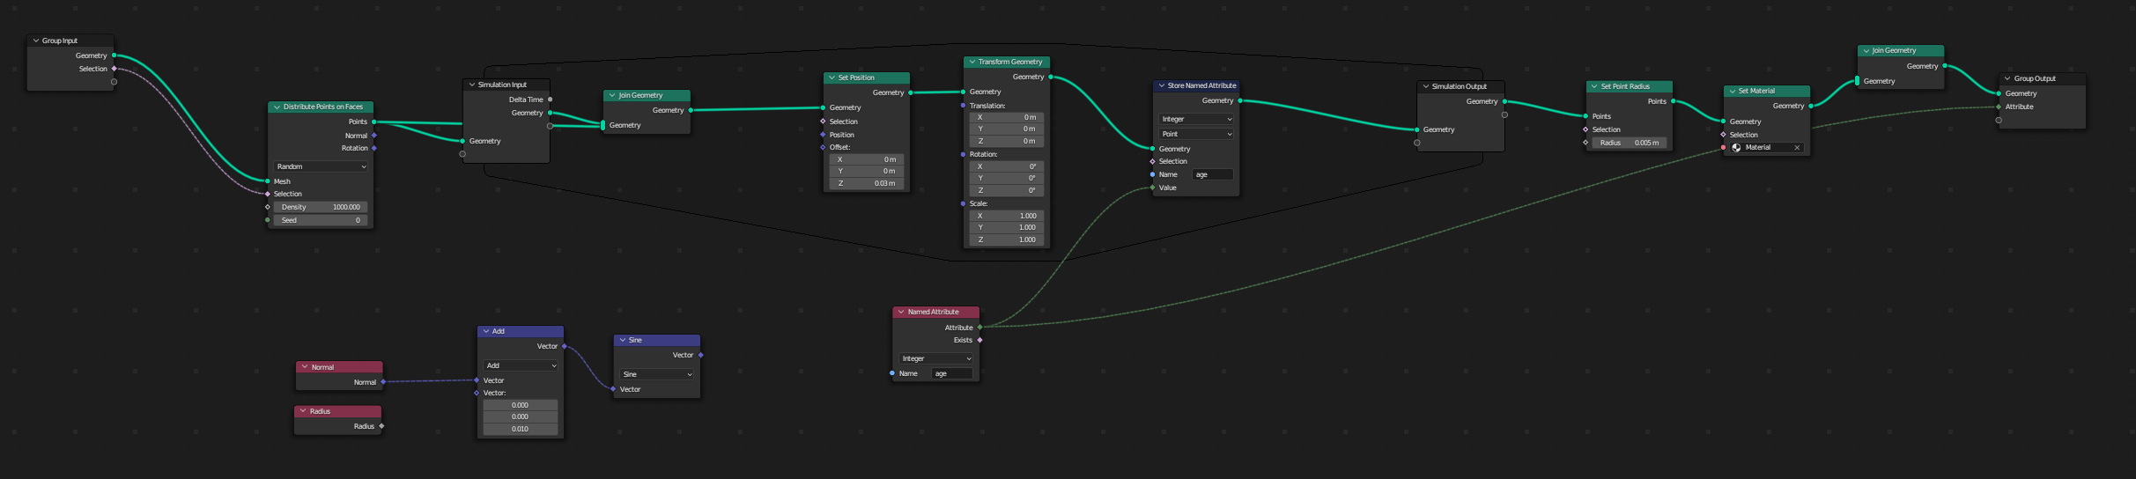Click Name field 'age' in Store Named Attribute
The image size is (2136, 479).
[x=1213, y=174]
